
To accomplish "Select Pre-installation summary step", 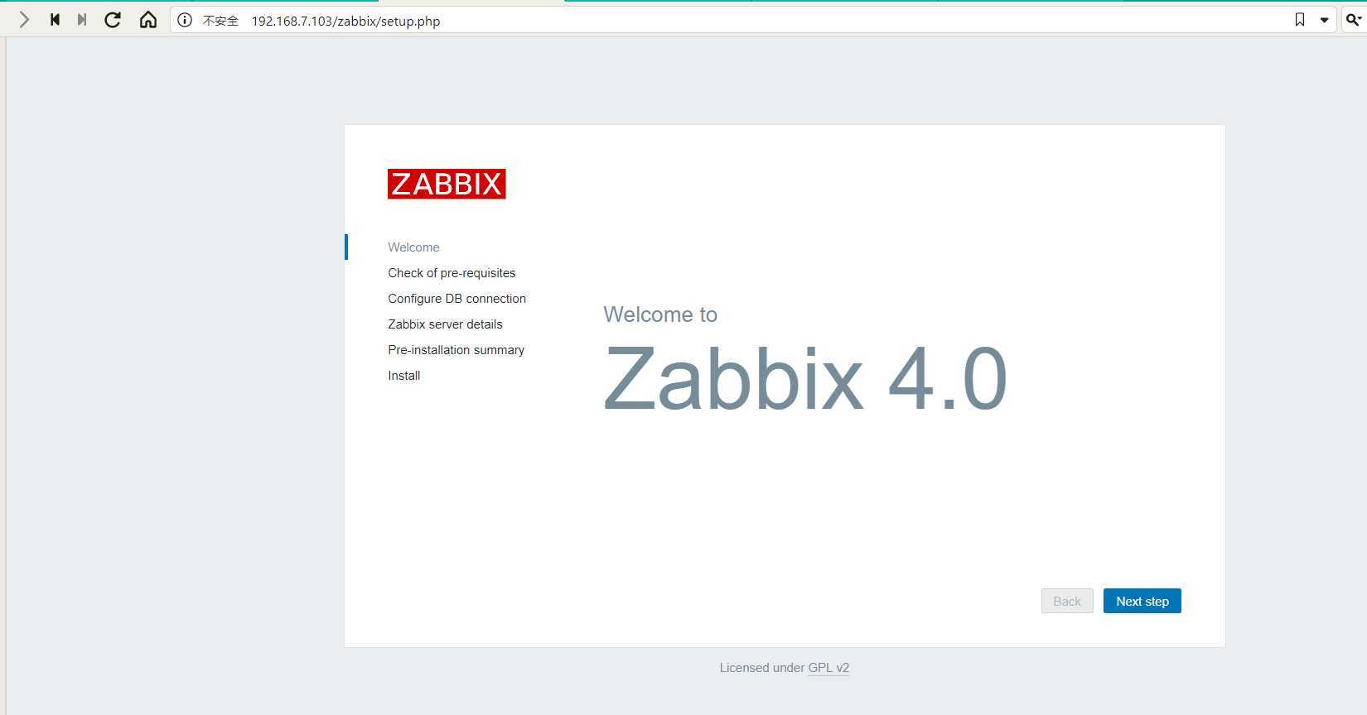I will click(456, 350).
